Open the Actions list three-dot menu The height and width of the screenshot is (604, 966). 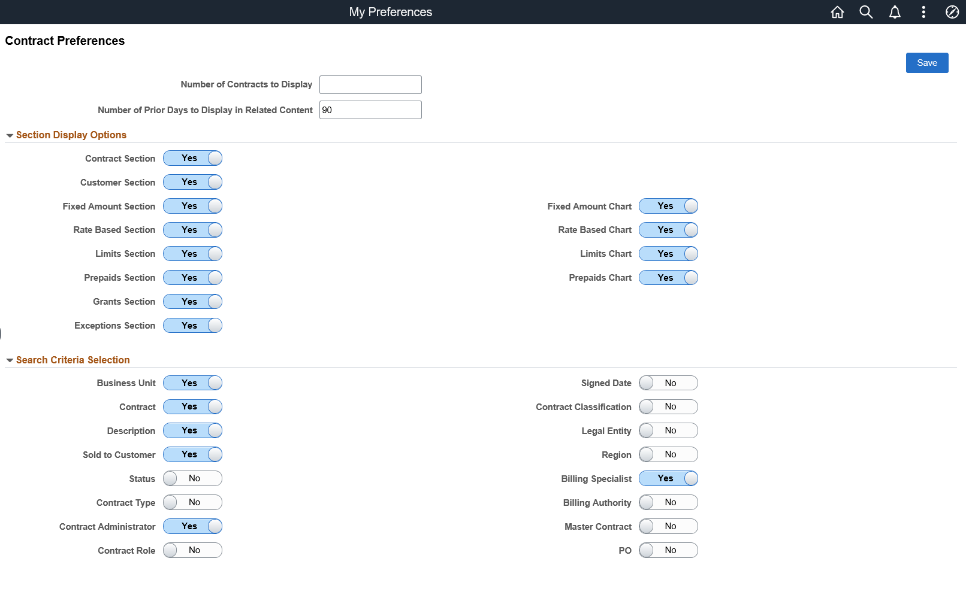pos(923,12)
